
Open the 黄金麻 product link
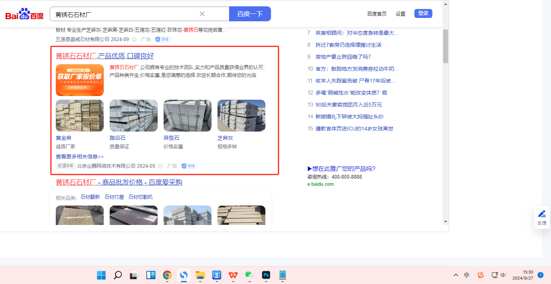click(64, 138)
